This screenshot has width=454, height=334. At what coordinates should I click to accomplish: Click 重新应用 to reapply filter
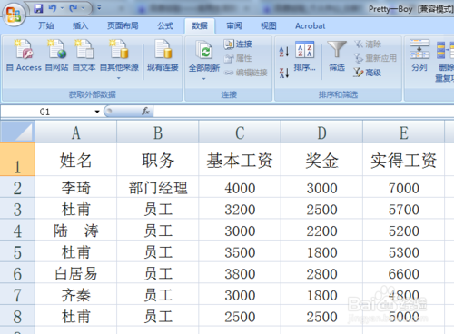(x=375, y=58)
